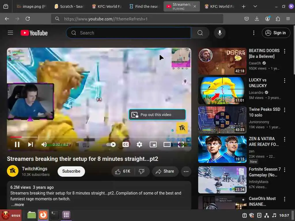Open the enus start menu
This screenshot has width=295, height=221.
coord(11,215)
